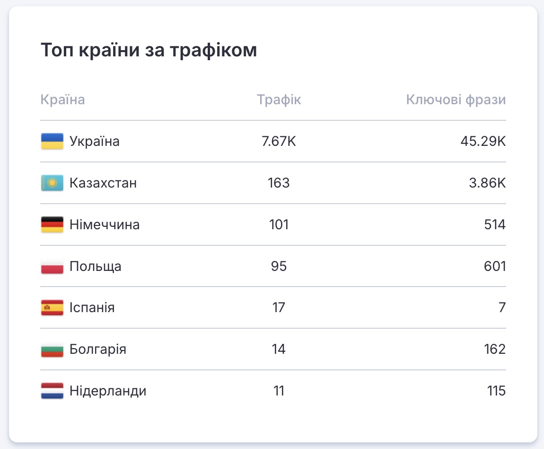Sort by the Країна column header
This screenshot has height=449, width=544.
click(63, 100)
